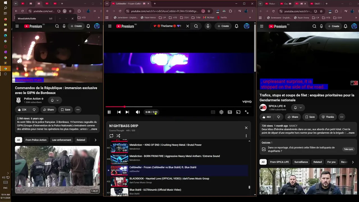This screenshot has width=359, height=202.
Task: Toggle loop on N1GHTBASS DR!P playlist
Action: click(111, 136)
